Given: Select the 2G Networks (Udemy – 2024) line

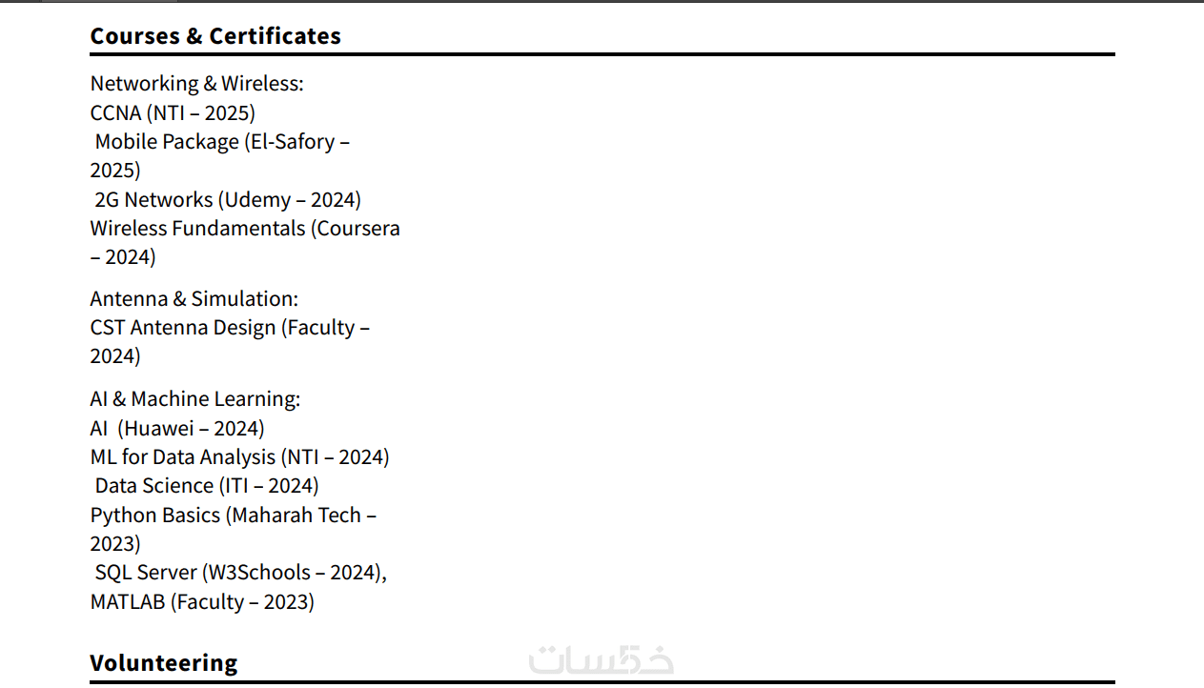Looking at the screenshot, I should pos(227,200).
